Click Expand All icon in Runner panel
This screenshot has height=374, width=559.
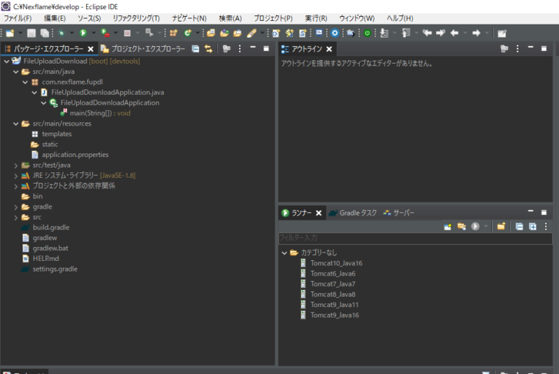click(532, 226)
